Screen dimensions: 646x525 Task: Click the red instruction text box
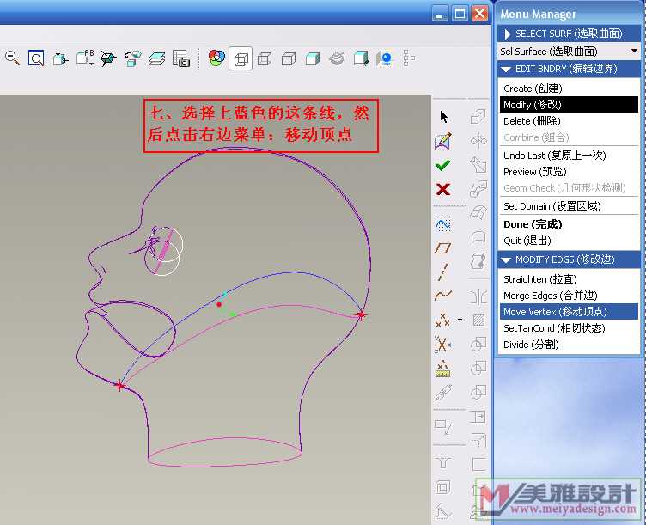point(261,125)
